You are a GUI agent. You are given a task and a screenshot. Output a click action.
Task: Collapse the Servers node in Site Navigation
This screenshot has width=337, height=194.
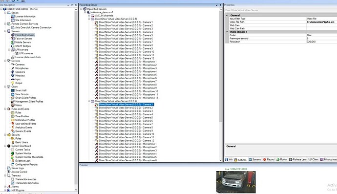[5, 31]
